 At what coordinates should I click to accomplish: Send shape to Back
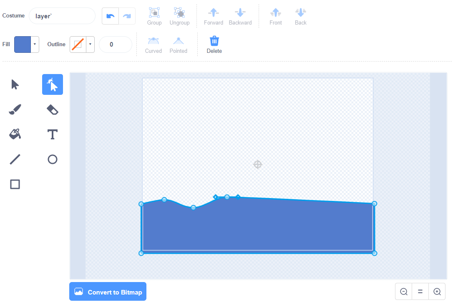[x=300, y=16]
